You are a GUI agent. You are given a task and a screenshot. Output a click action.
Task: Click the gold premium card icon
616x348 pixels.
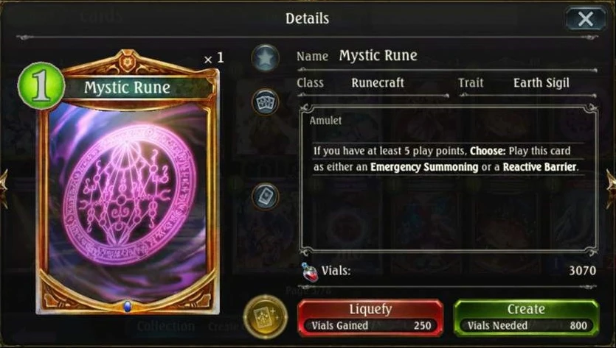click(265, 316)
